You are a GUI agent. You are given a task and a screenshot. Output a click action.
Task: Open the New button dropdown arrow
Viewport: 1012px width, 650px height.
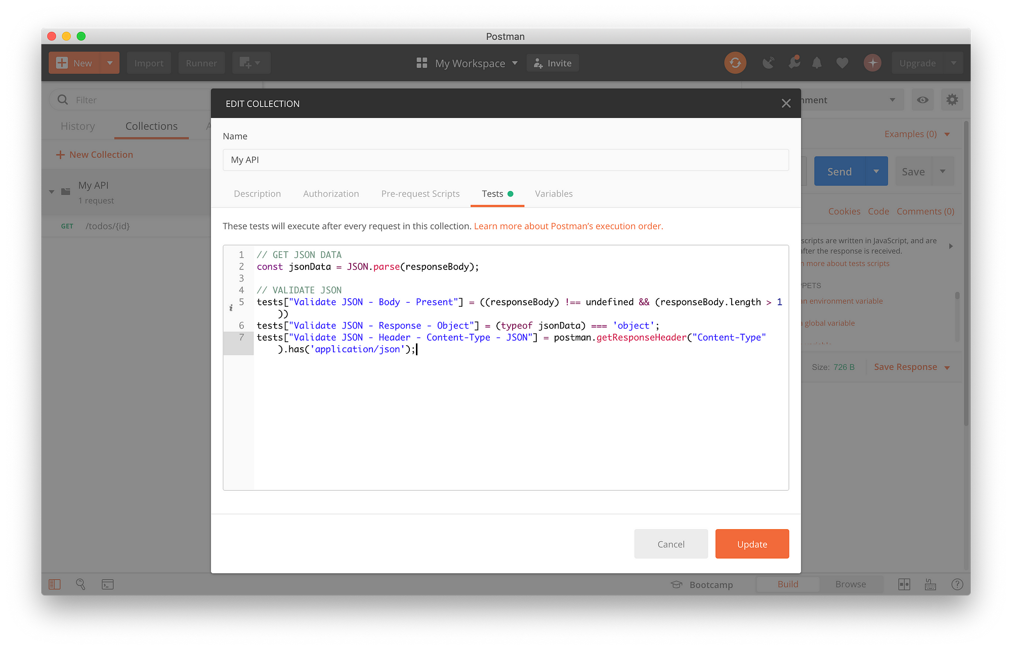click(110, 63)
